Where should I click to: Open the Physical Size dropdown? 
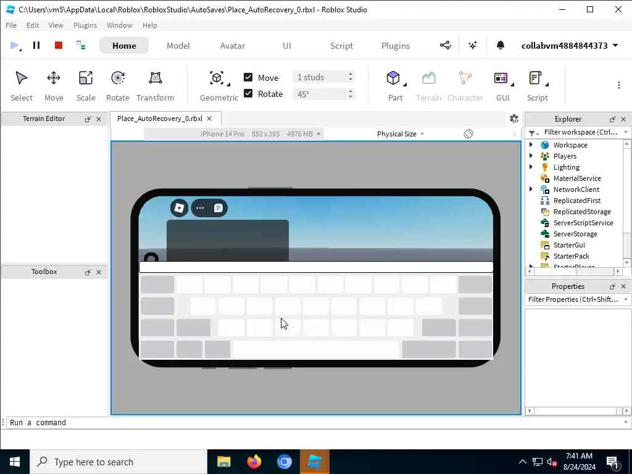pos(400,134)
